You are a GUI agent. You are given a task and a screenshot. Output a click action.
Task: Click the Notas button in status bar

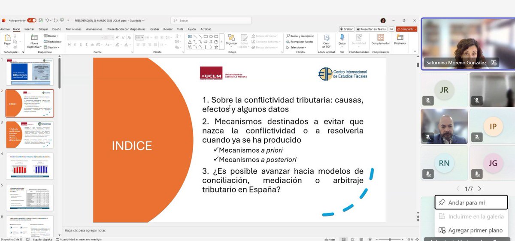[x=331, y=239]
